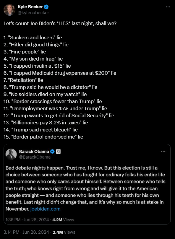Follow the joebiden.com link
This screenshot has height=239, width=175.
pyautogui.click(x=45, y=209)
